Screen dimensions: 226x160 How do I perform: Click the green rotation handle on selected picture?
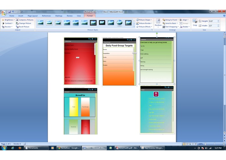click(x=157, y=33)
